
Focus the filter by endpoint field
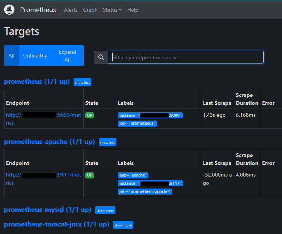click(x=185, y=57)
